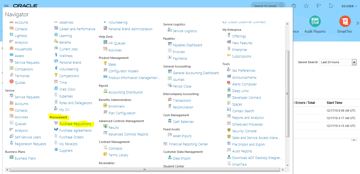This screenshot has width=360, height=174.
Task: Click the Alerts Composer icon
Action: (x=229, y=84)
